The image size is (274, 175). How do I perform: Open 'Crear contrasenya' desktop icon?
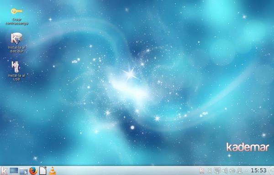[16, 16]
